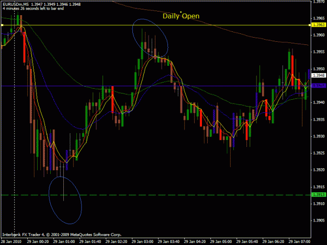Click the '1.3970' price axis label

319,2
